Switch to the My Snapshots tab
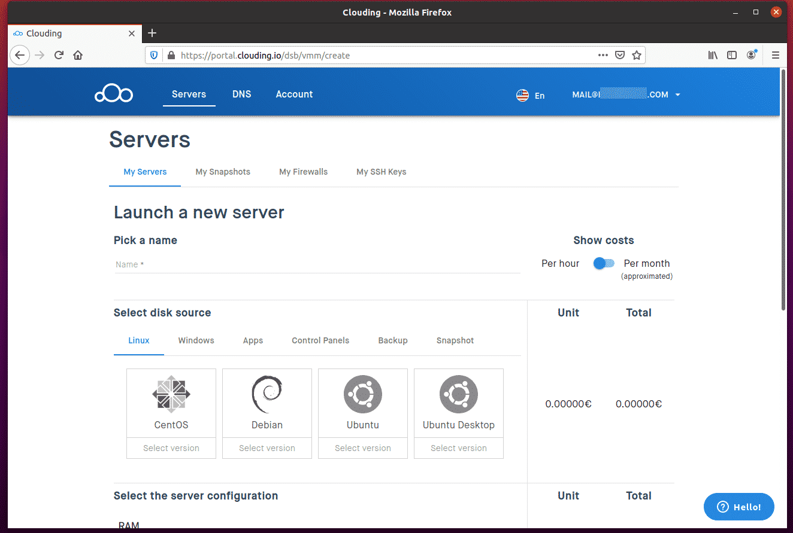Image resolution: width=793 pixels, height=533 pixels. (x=223, y=172)
